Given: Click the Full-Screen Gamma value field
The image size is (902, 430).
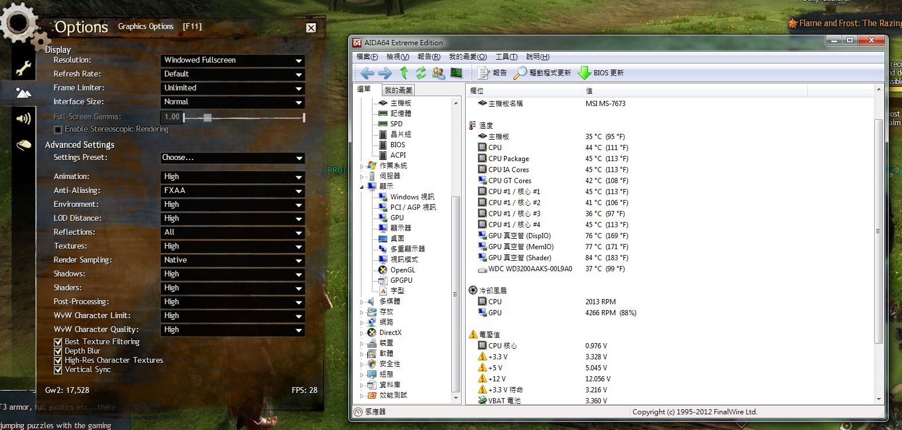Looking at the screenshot, I should coord(172,117).
